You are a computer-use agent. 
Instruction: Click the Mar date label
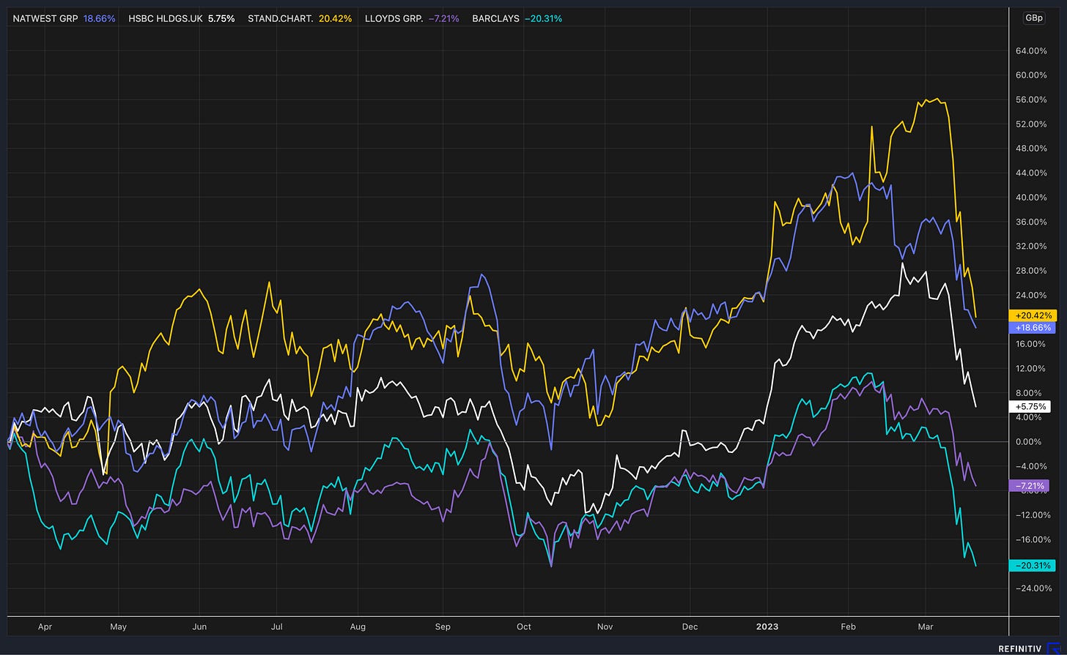pos(926,627)
